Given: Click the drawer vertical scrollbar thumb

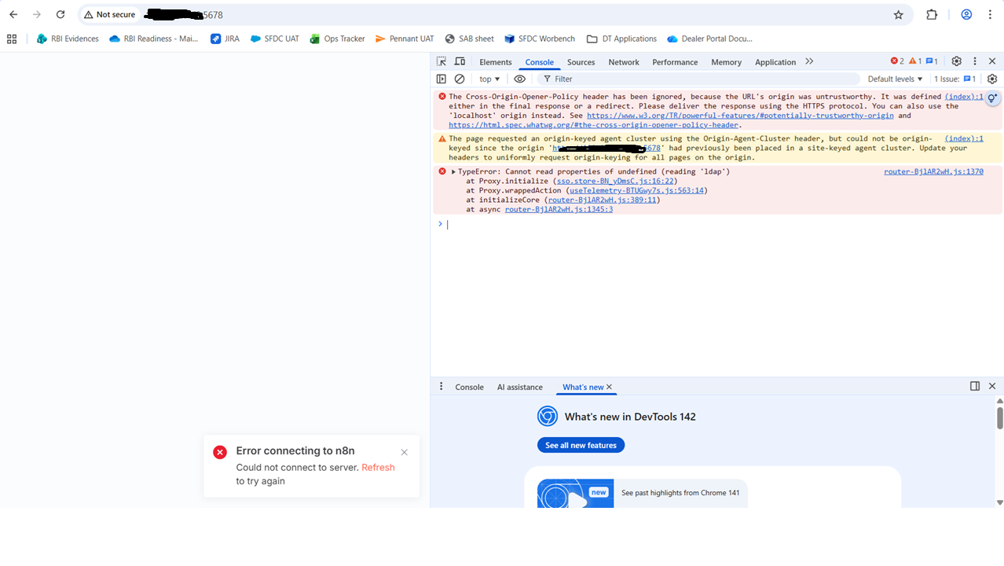Looking at the screenshot, I should click(999, 417).
